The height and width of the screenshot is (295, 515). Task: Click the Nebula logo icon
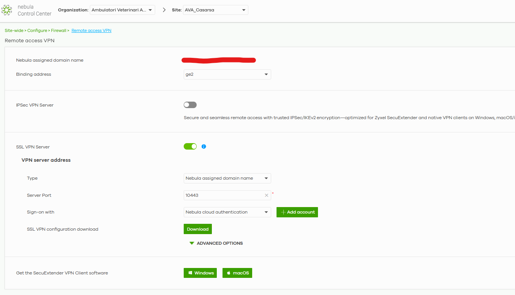[x=7, y=10]
